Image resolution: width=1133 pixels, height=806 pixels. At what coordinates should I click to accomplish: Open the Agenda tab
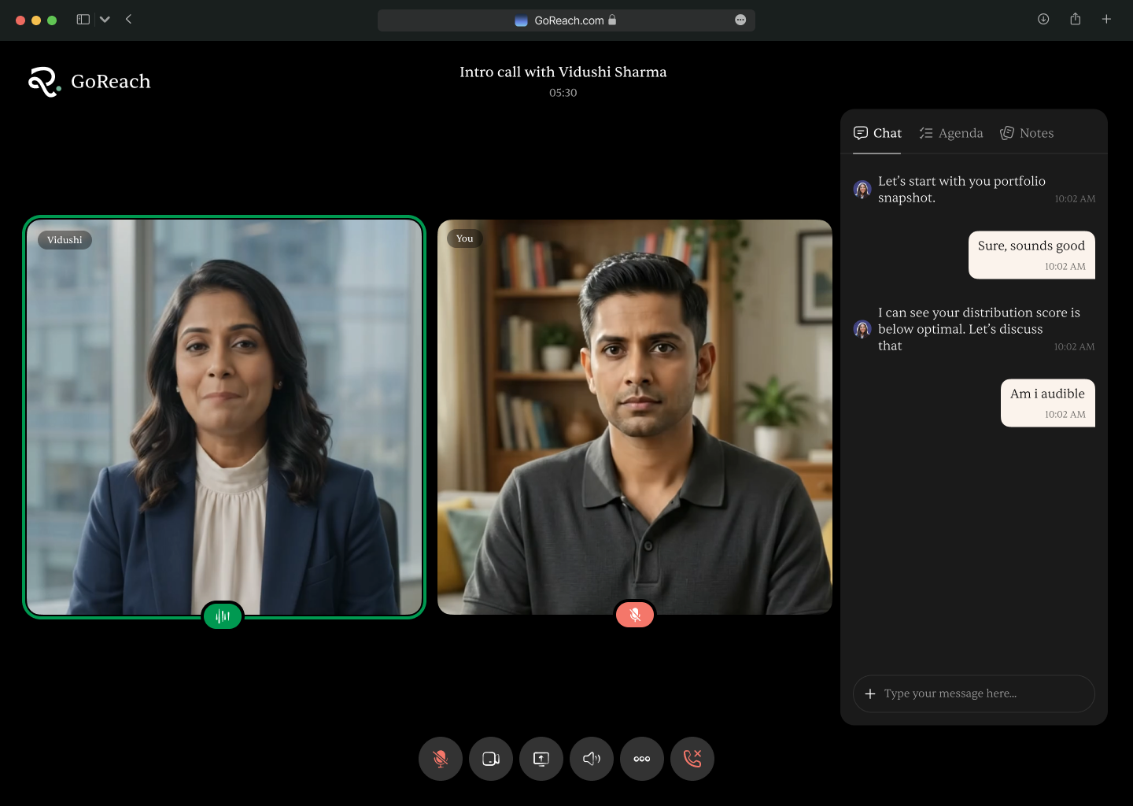click(x=951, y=133)
